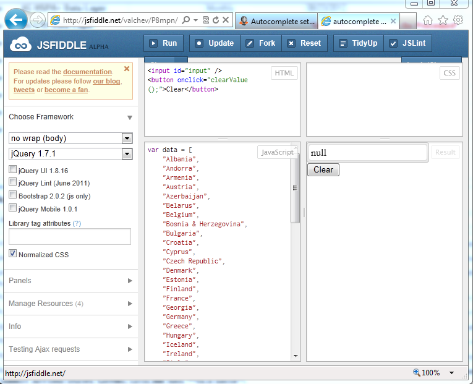The height and width of the screenshot is (384, 473).
Task: Enable the jQuery Mobile 1.0.1 checkbox
Action: point(12,208)
